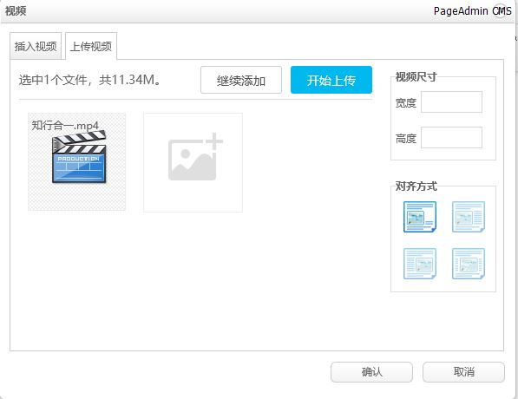Click the 视频 dialog title
This screenshot has height=399, width=518.
(x=16, y=11)
